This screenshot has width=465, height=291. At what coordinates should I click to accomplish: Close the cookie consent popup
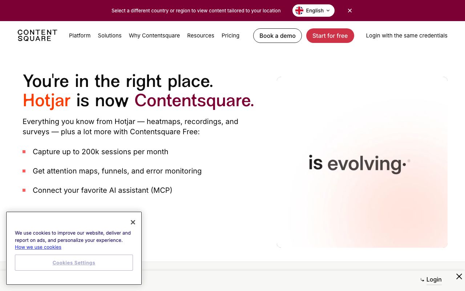pyautogui.click(x=133, y=222)
